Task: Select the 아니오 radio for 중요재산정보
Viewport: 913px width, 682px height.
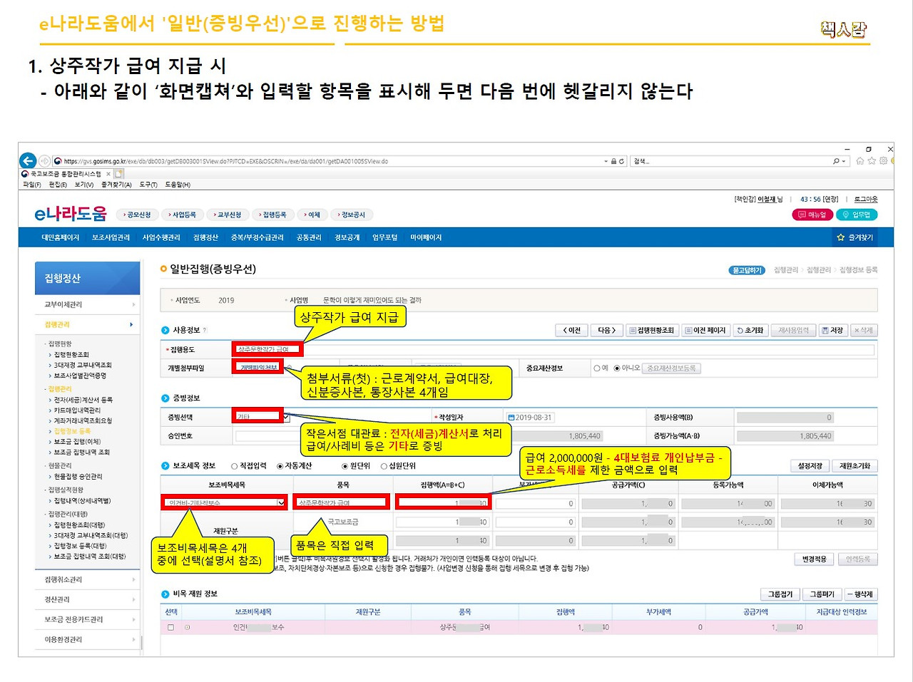Action: (x=617, y=368)
